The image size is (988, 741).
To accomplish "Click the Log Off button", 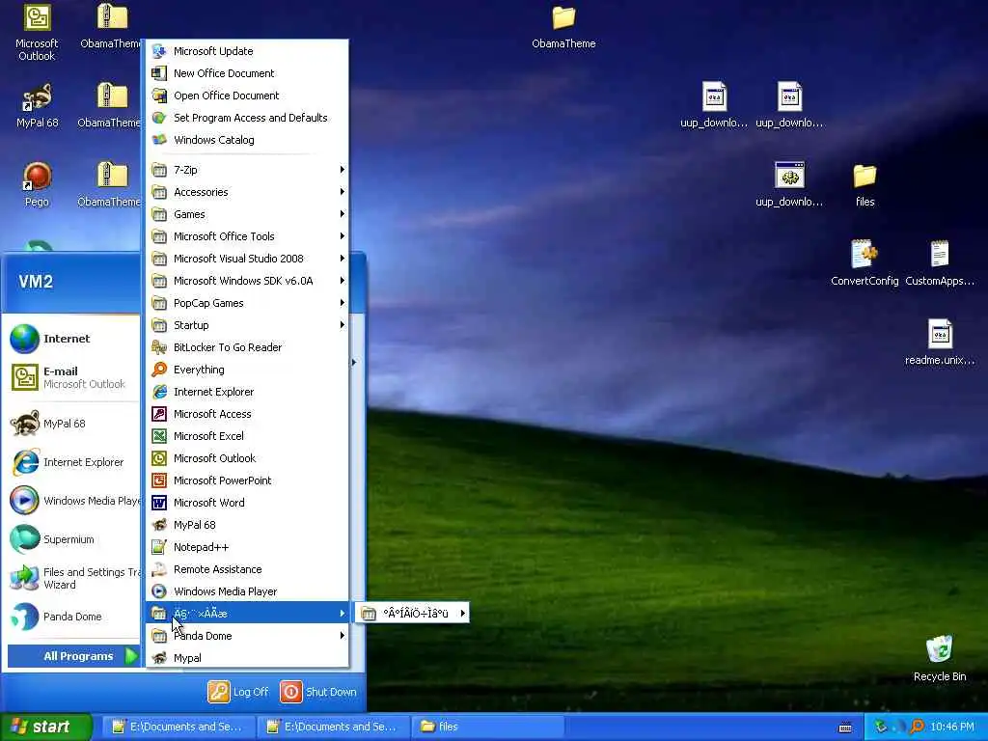I will point(238,692).
